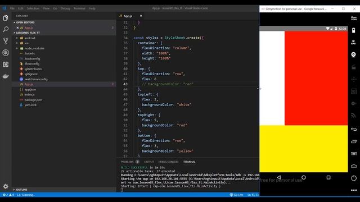Expand the android folder
This screenshot has height=202, width=360.
(30, 38)
